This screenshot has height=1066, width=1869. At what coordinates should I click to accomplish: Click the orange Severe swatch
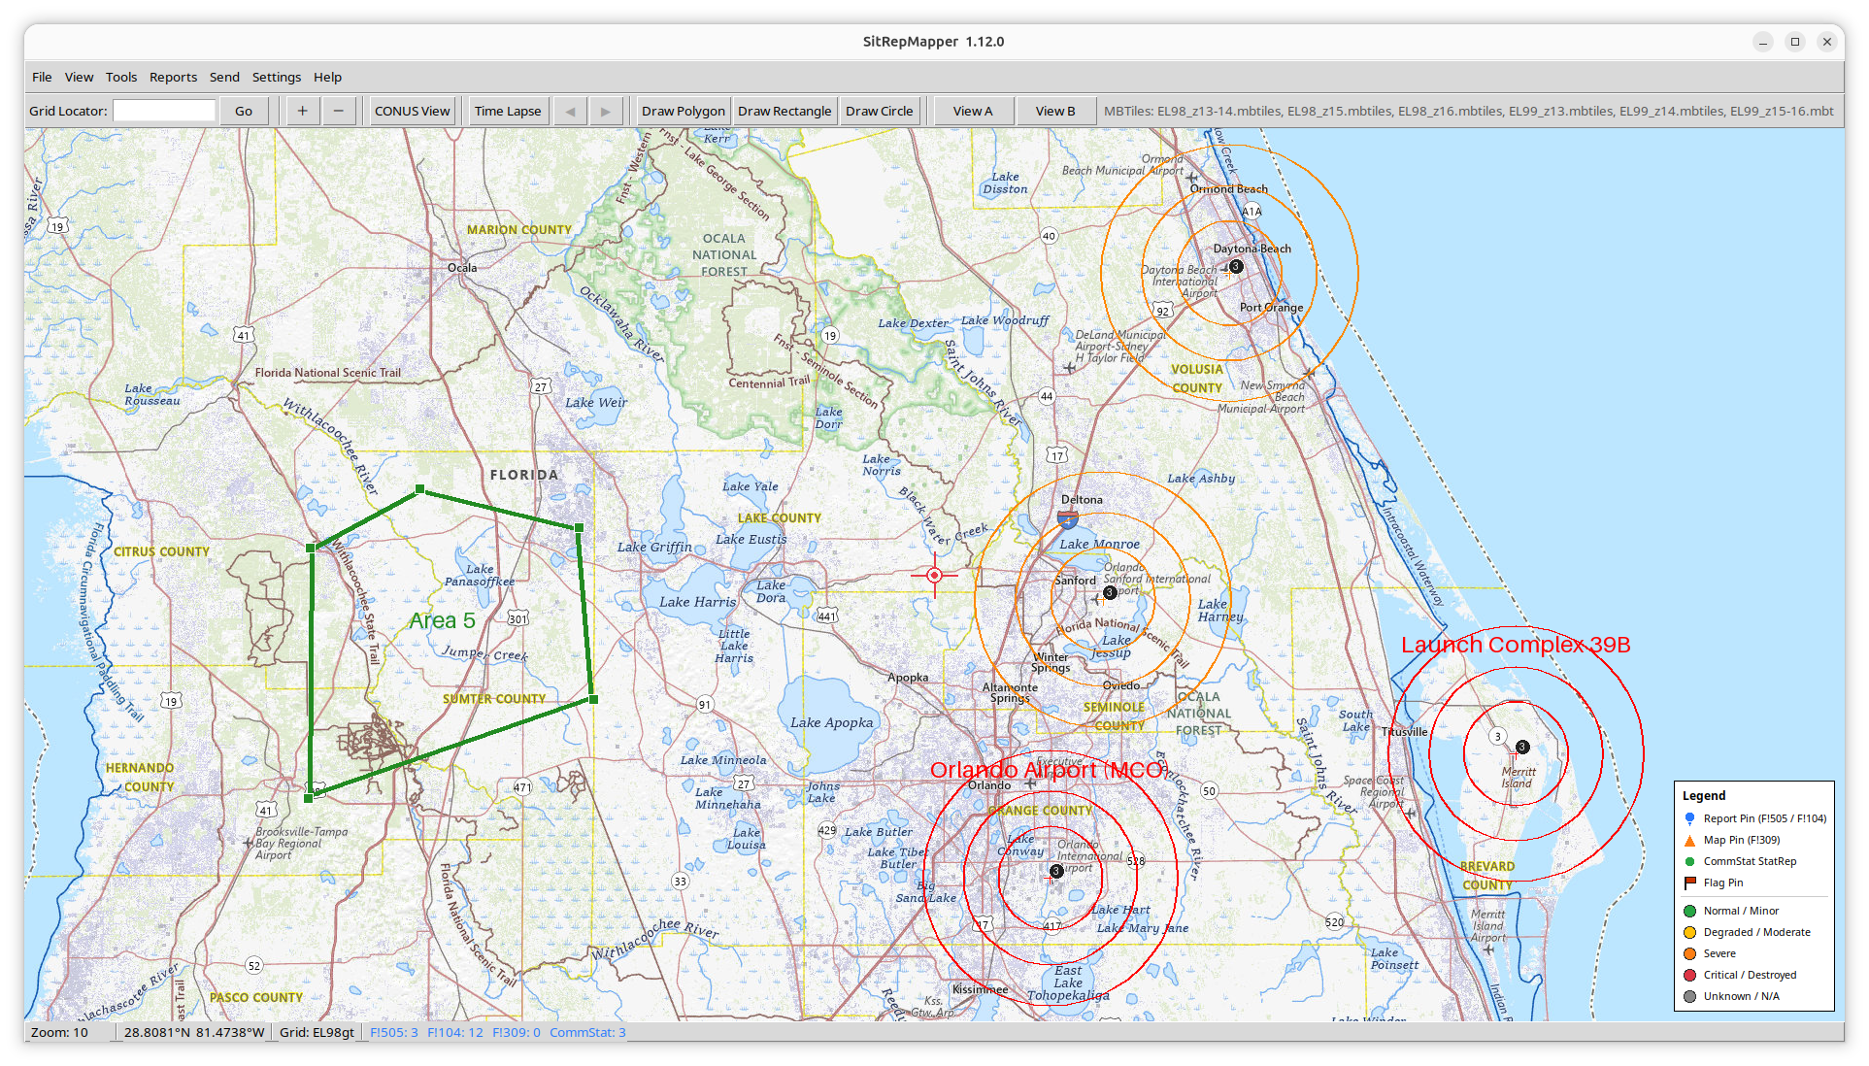click(x=1689, y=953)
